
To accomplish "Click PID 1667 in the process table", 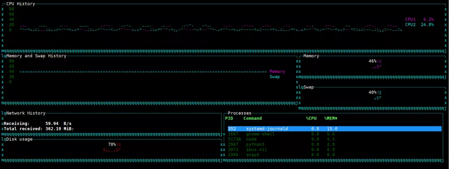I will pyautogui.click(x=233, y=134).
